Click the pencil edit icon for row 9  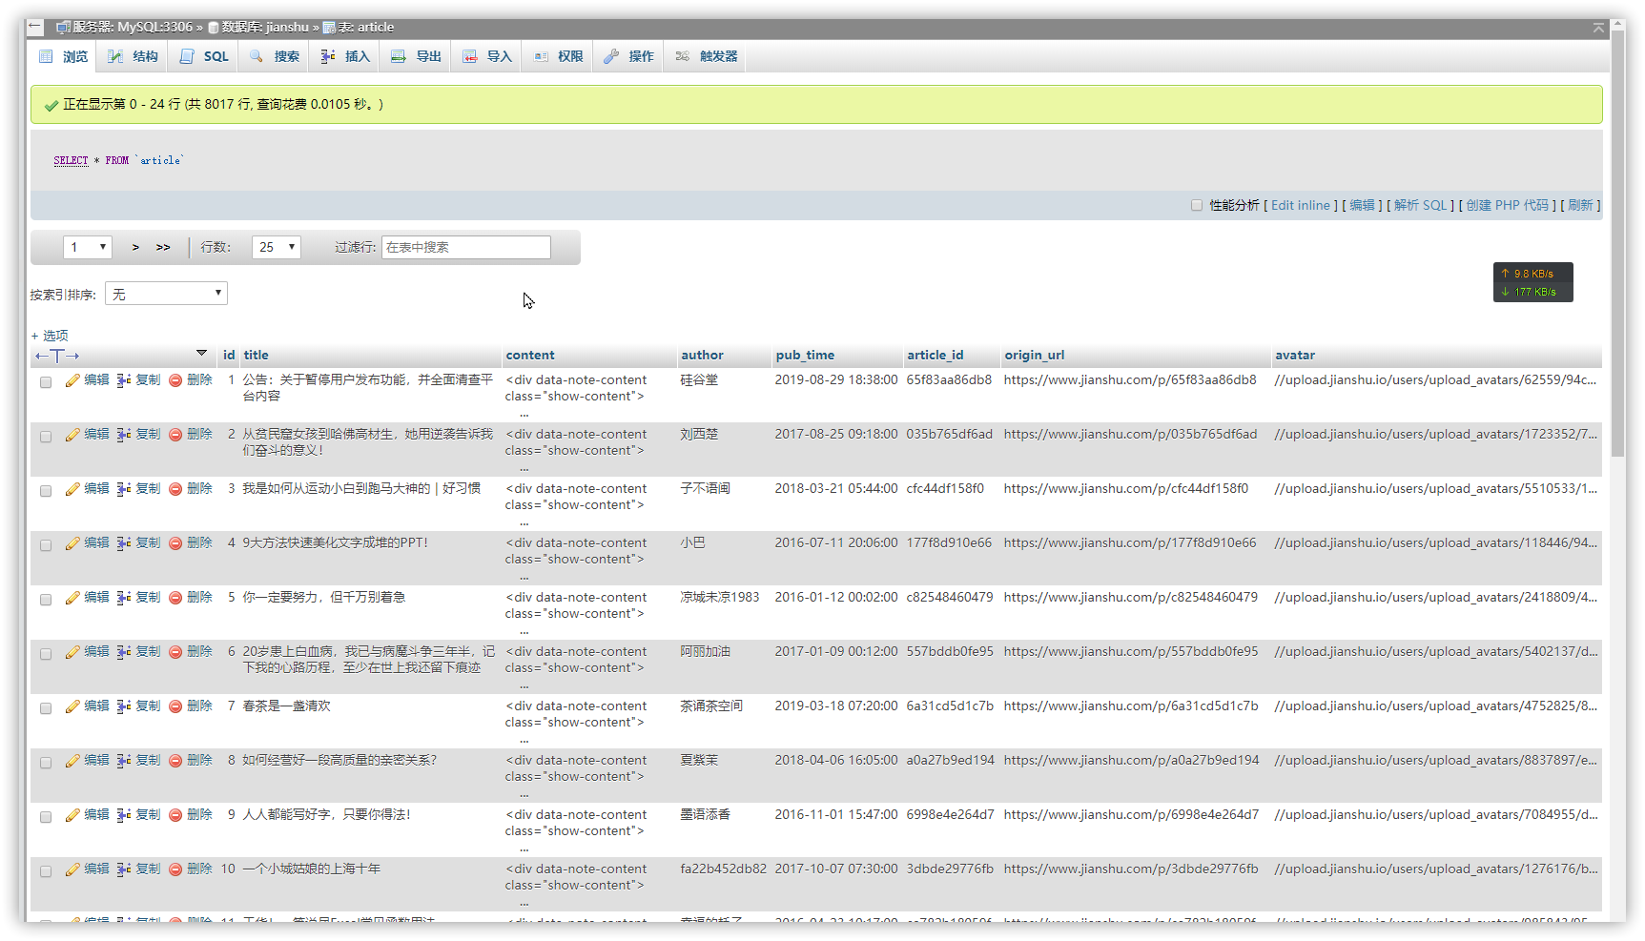(72, 815)
